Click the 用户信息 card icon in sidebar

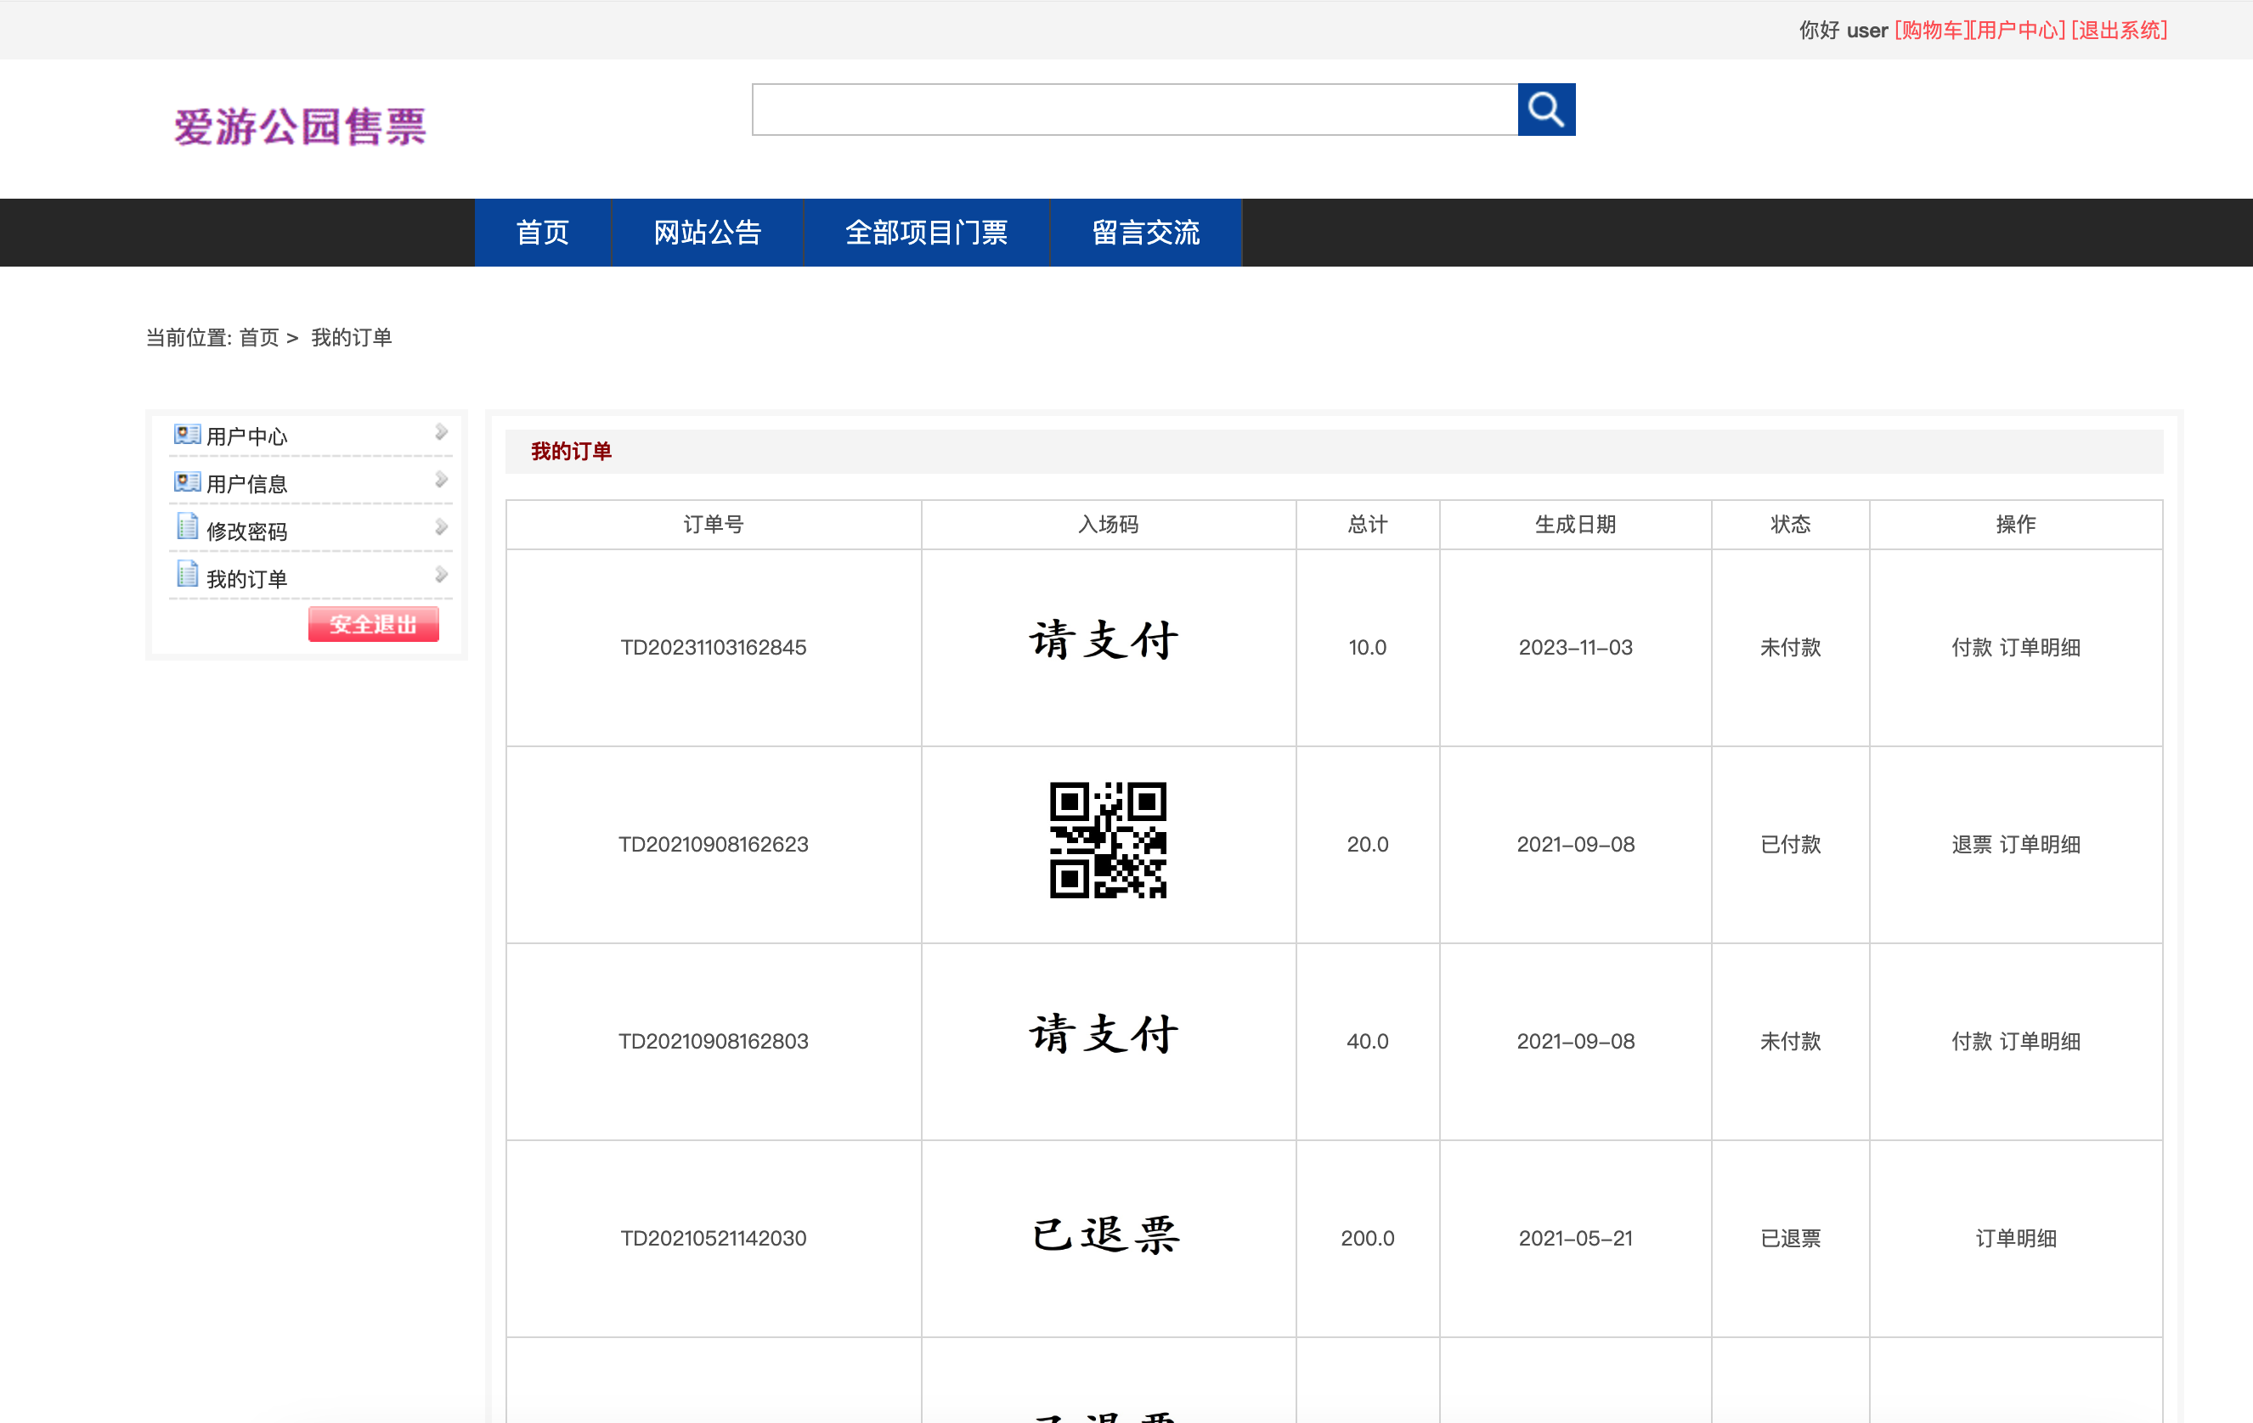[x=187, y=481]
